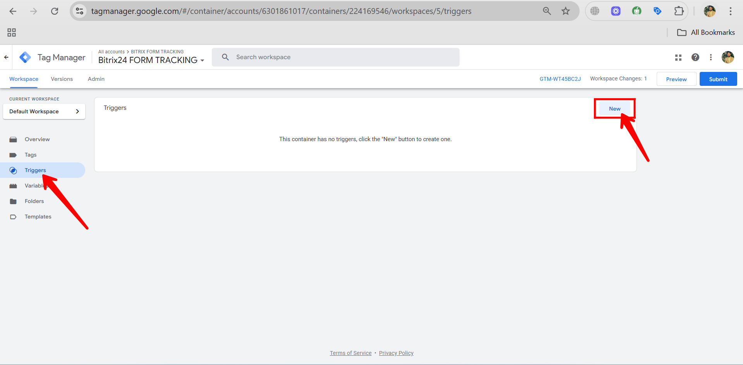Open the blue tag extension icon

[x=657, y=11]
